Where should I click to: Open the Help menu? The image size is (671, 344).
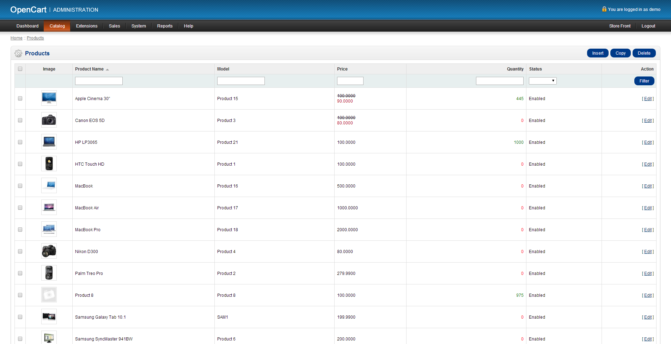188,26
